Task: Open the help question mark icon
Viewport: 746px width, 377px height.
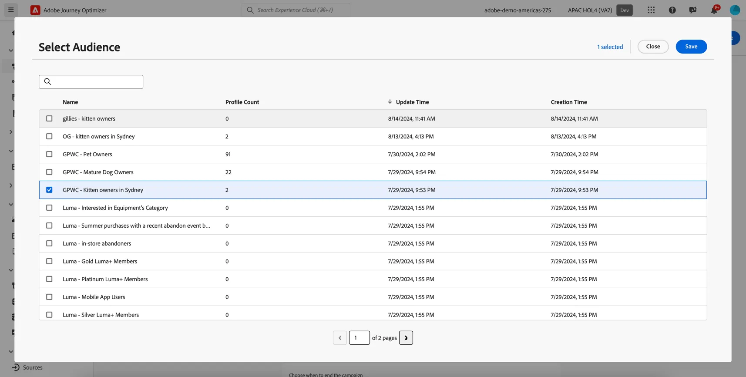Action: [x=672, y=10]
